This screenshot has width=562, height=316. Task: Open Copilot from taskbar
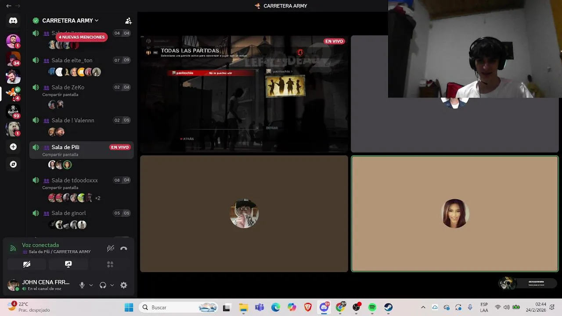pyautogui.click(x=292, y=307)
